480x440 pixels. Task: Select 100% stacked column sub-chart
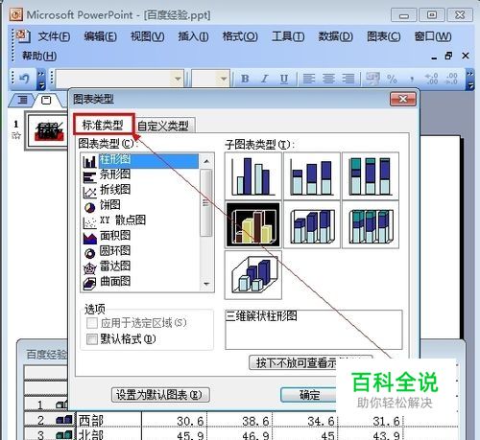pyautogui.click(x=371, y=176)
